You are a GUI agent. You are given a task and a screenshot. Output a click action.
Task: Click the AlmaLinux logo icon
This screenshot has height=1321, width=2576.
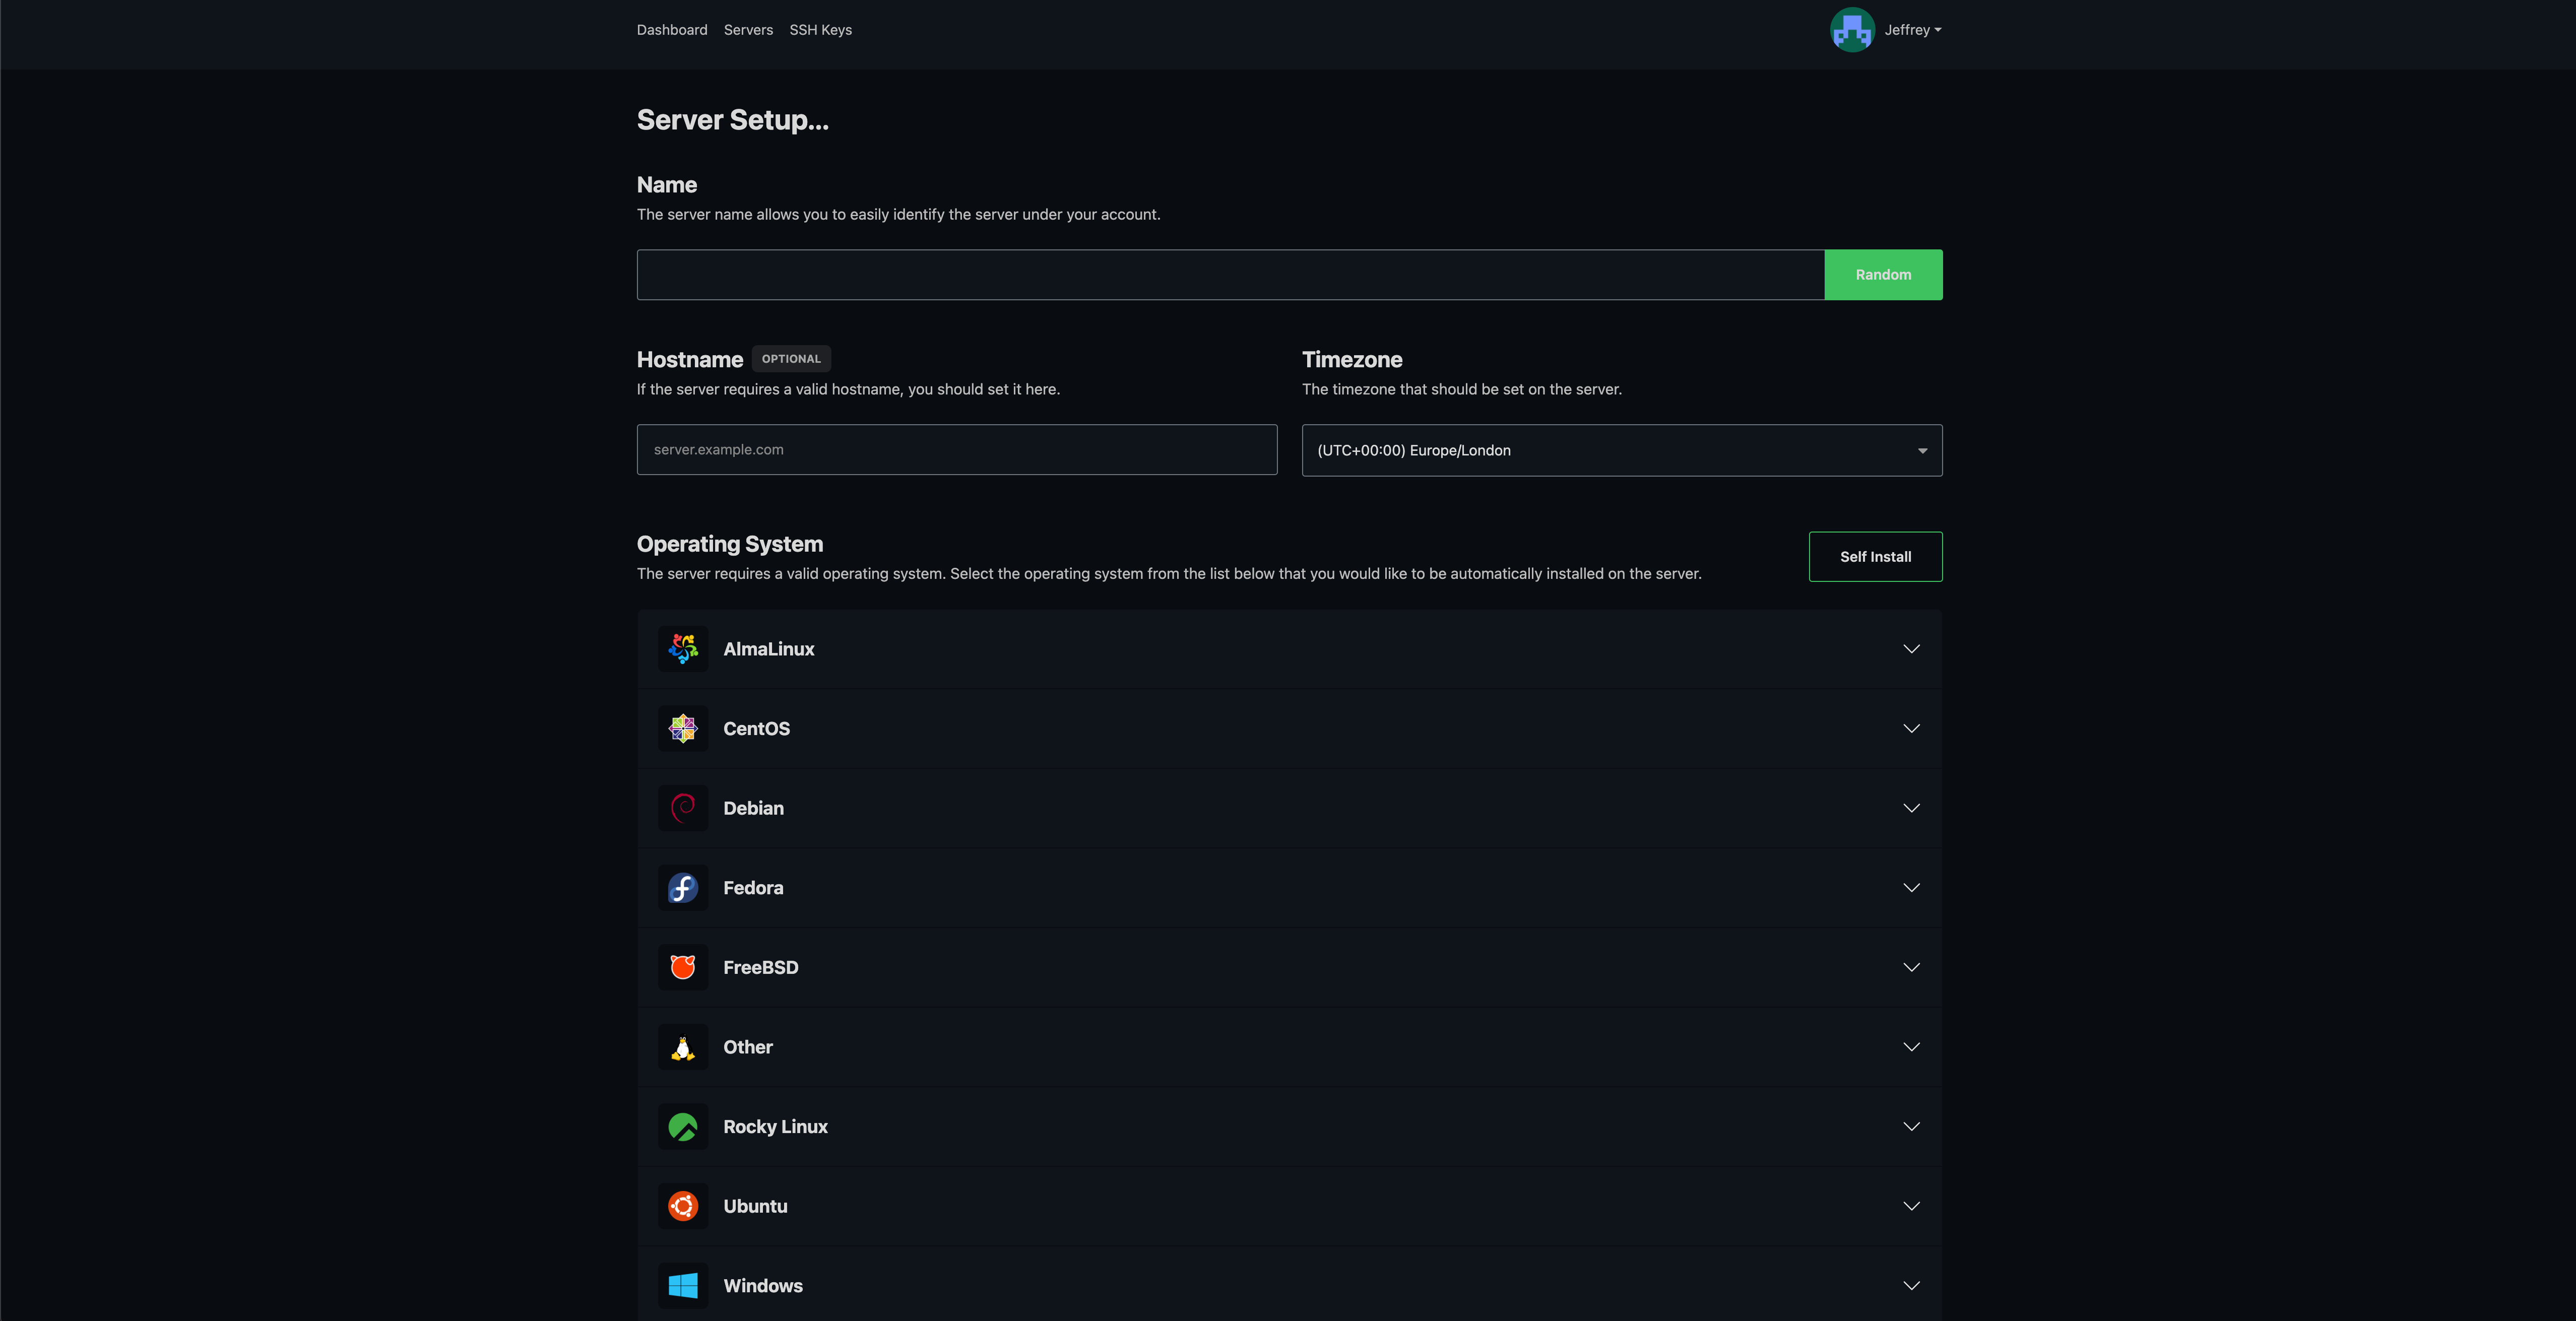tap(683, 649)
